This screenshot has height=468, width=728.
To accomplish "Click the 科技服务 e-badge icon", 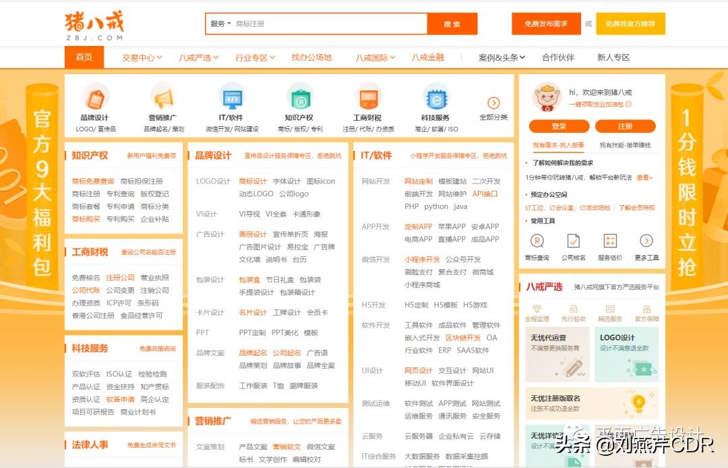I will 436,99.
